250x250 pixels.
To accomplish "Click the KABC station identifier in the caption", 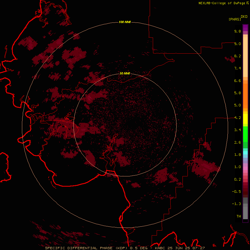I will tap(160, 248).
